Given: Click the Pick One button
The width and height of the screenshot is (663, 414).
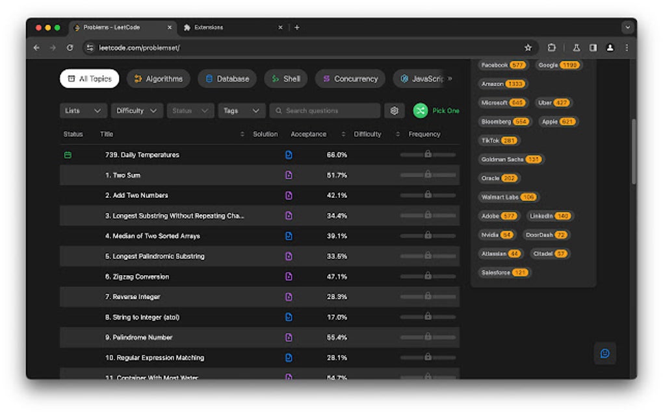Looking at the screenshot, I should (x=435, y=110).
